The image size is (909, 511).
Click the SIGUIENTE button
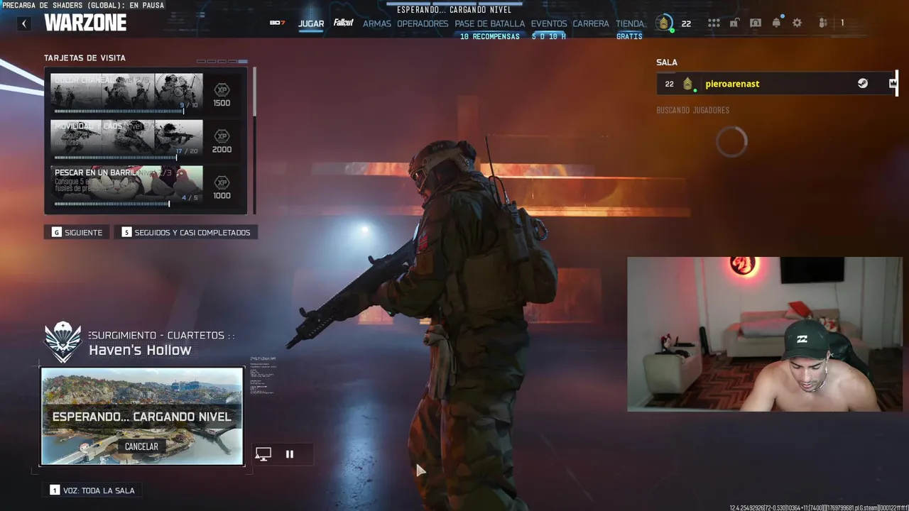(x=77, y=232)
